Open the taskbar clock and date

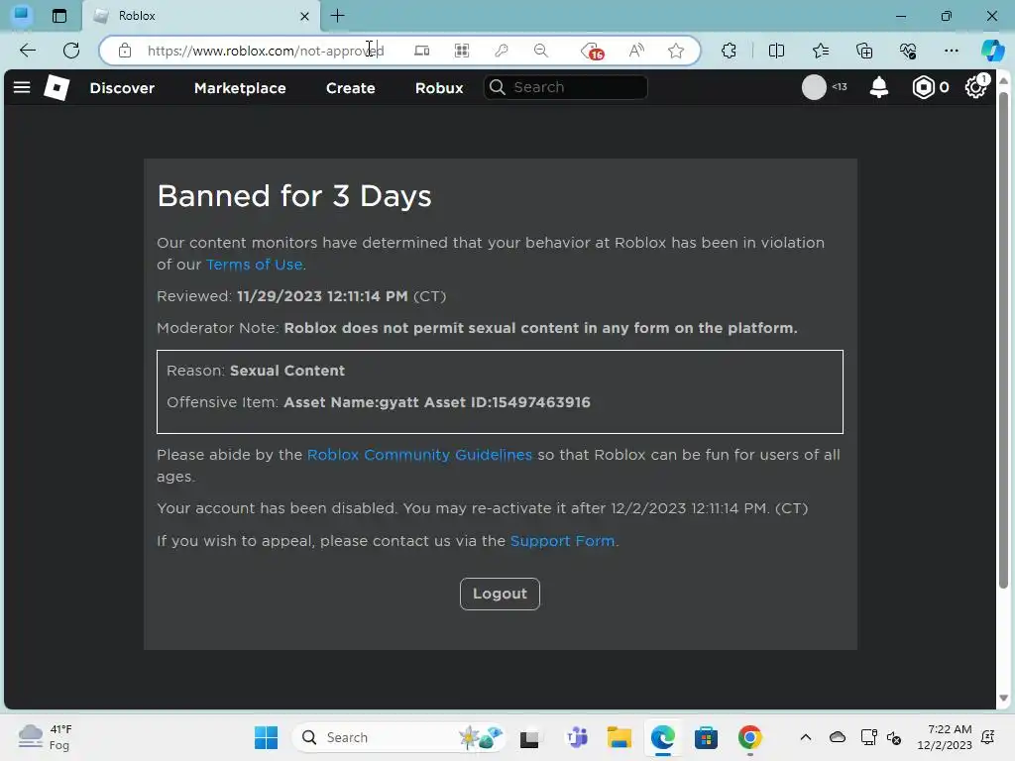945,737
